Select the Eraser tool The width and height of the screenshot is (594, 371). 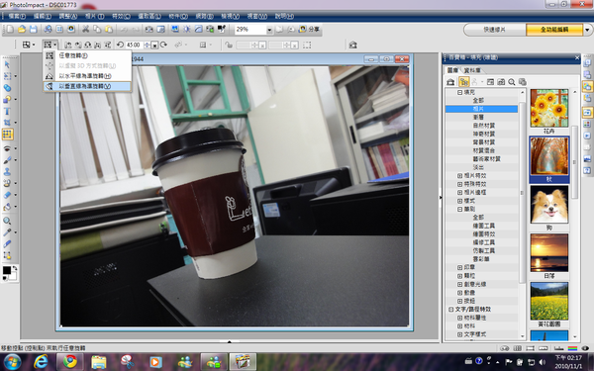click(x=7, y=195)
